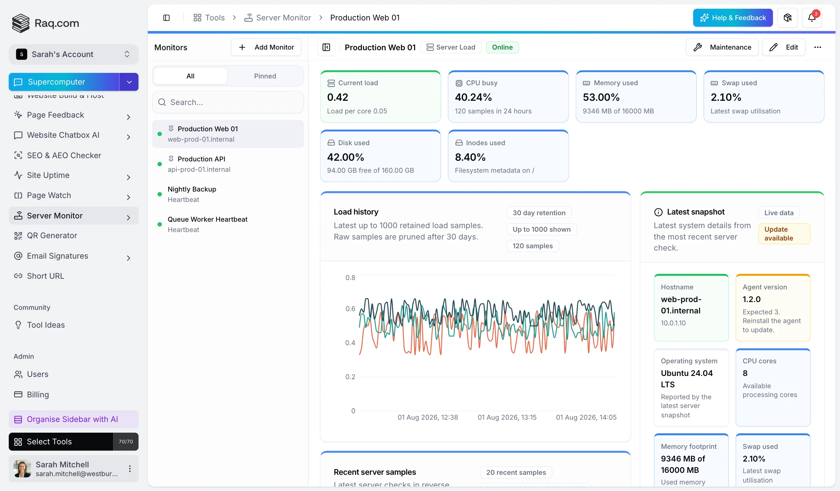
Task: Toggle the sidebar collapse icon in header
Action: pyautogui.click(x=166, y=18)
